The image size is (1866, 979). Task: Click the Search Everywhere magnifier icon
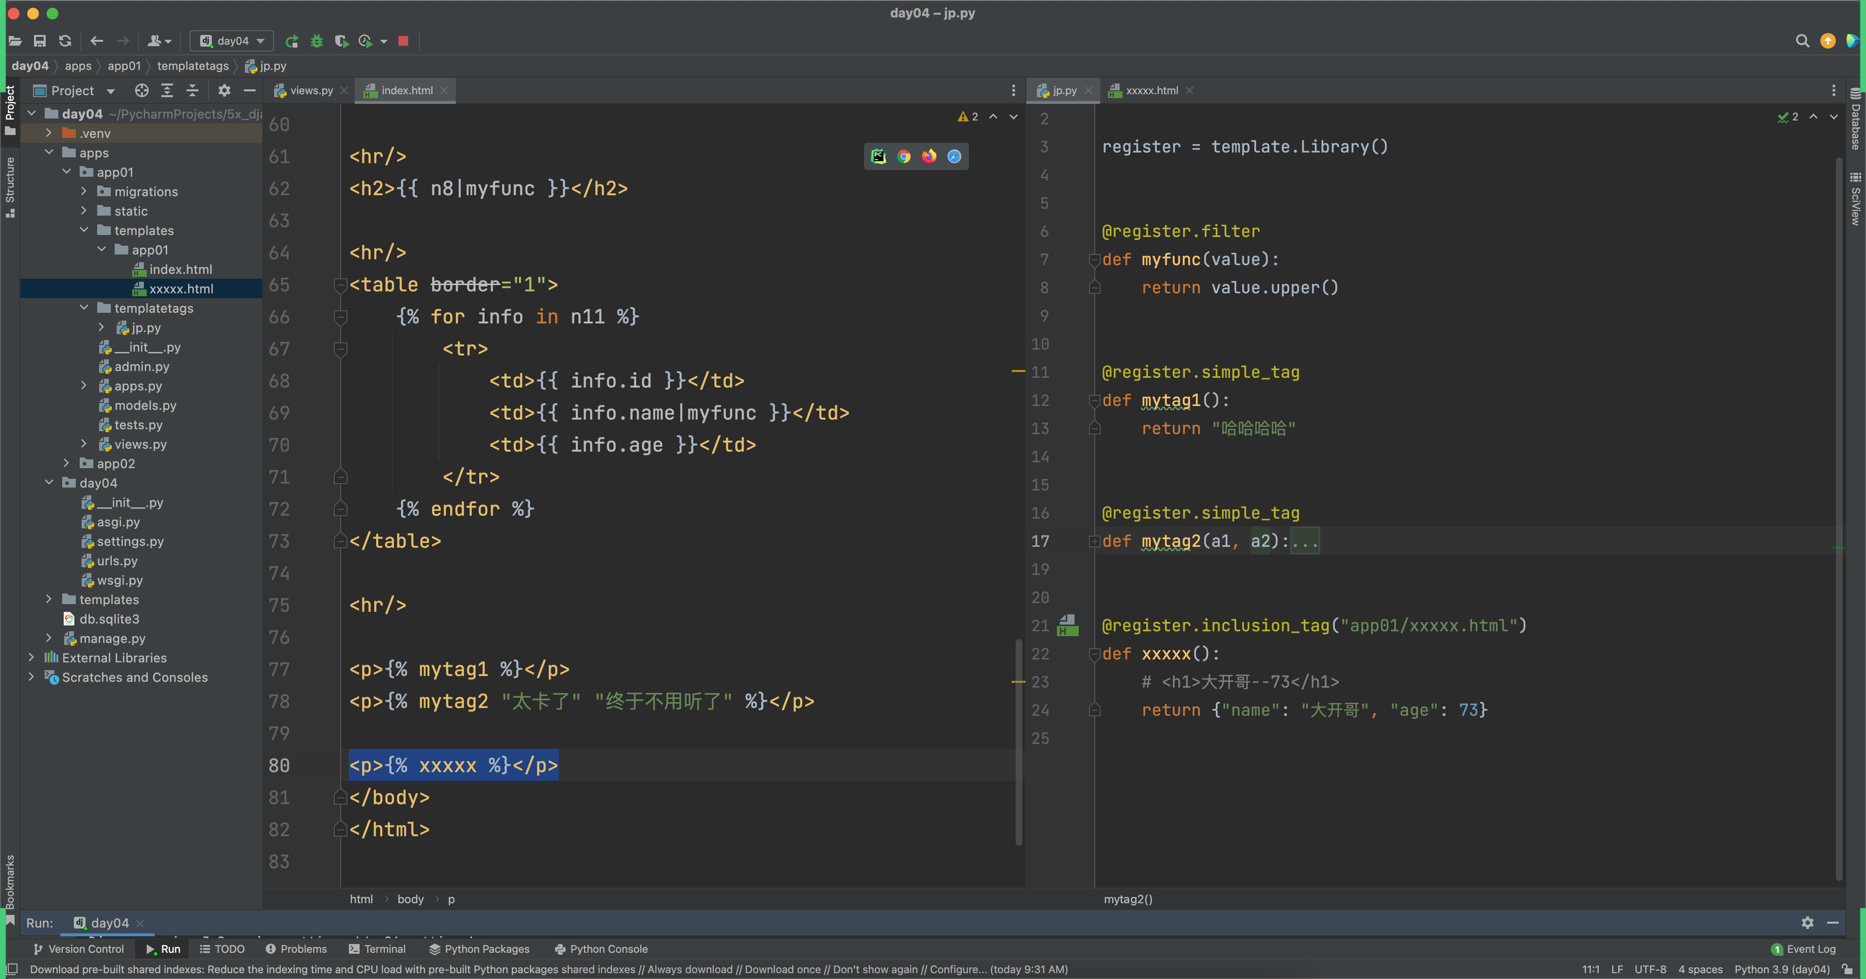[x=1801, y=41]
